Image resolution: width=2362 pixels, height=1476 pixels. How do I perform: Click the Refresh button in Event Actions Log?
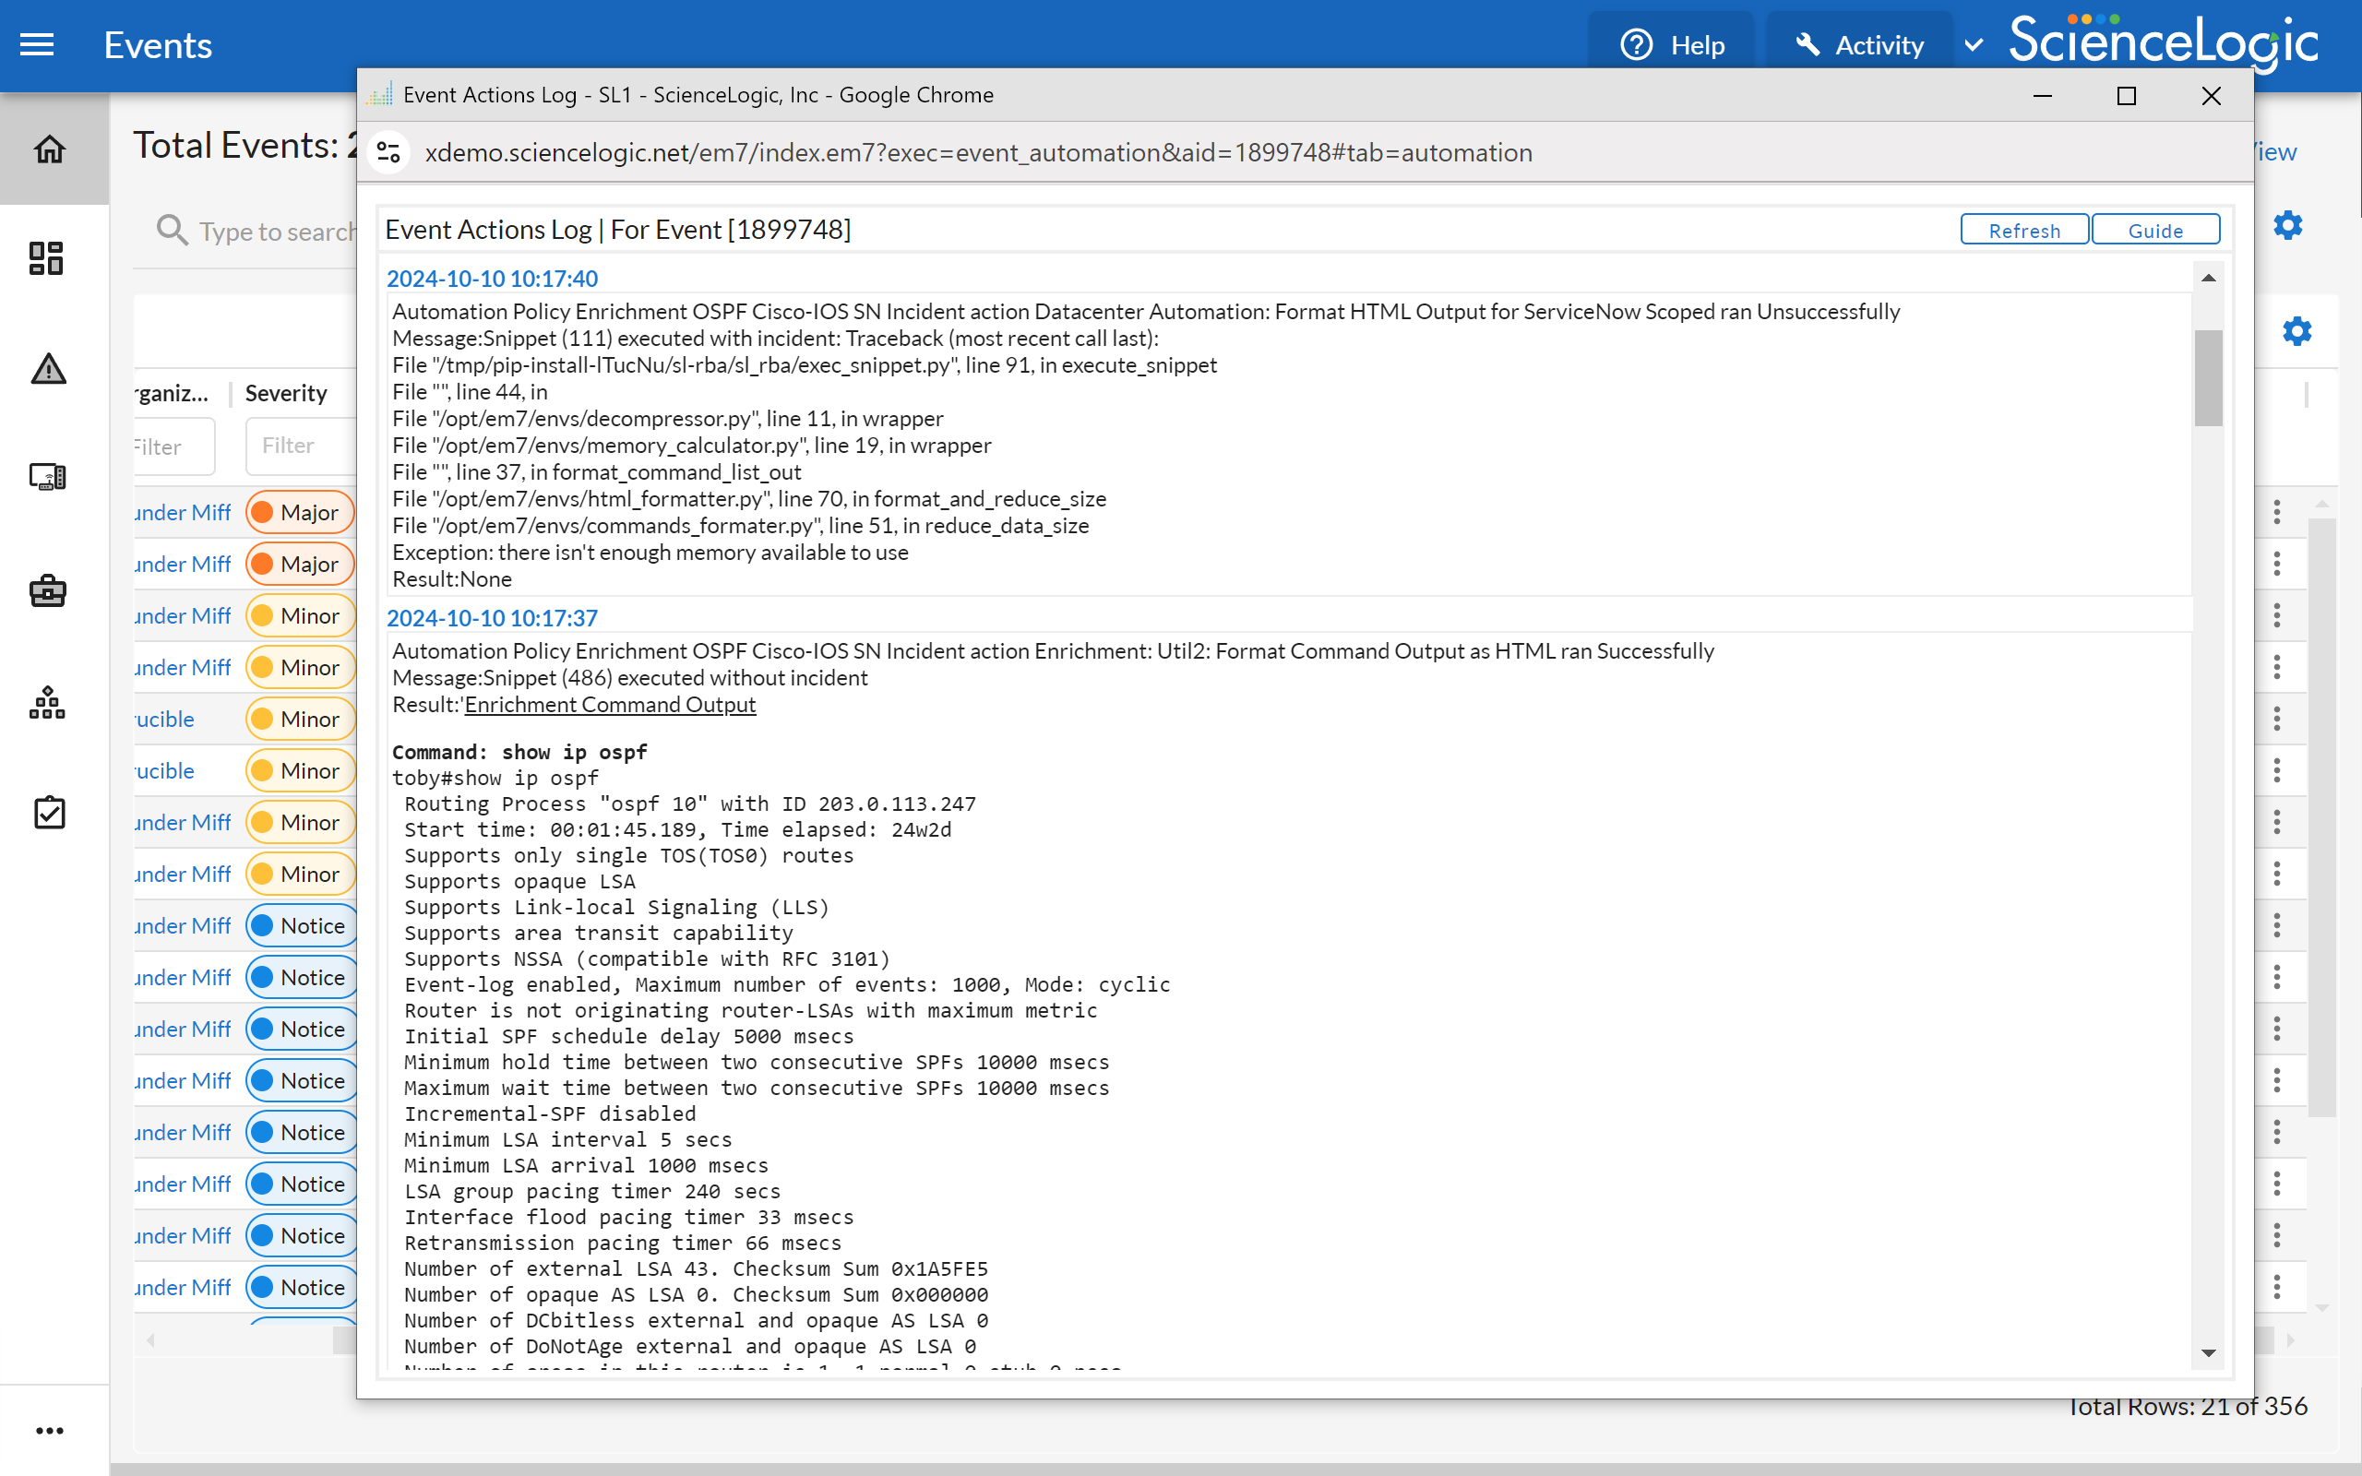coord(2023,230)
